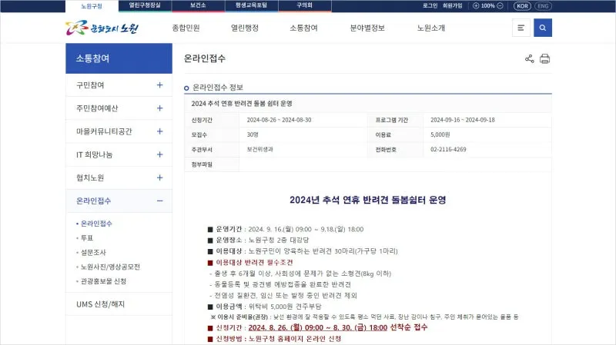Click the 로그인 link

pyautogui.click(x=430, y=5)
